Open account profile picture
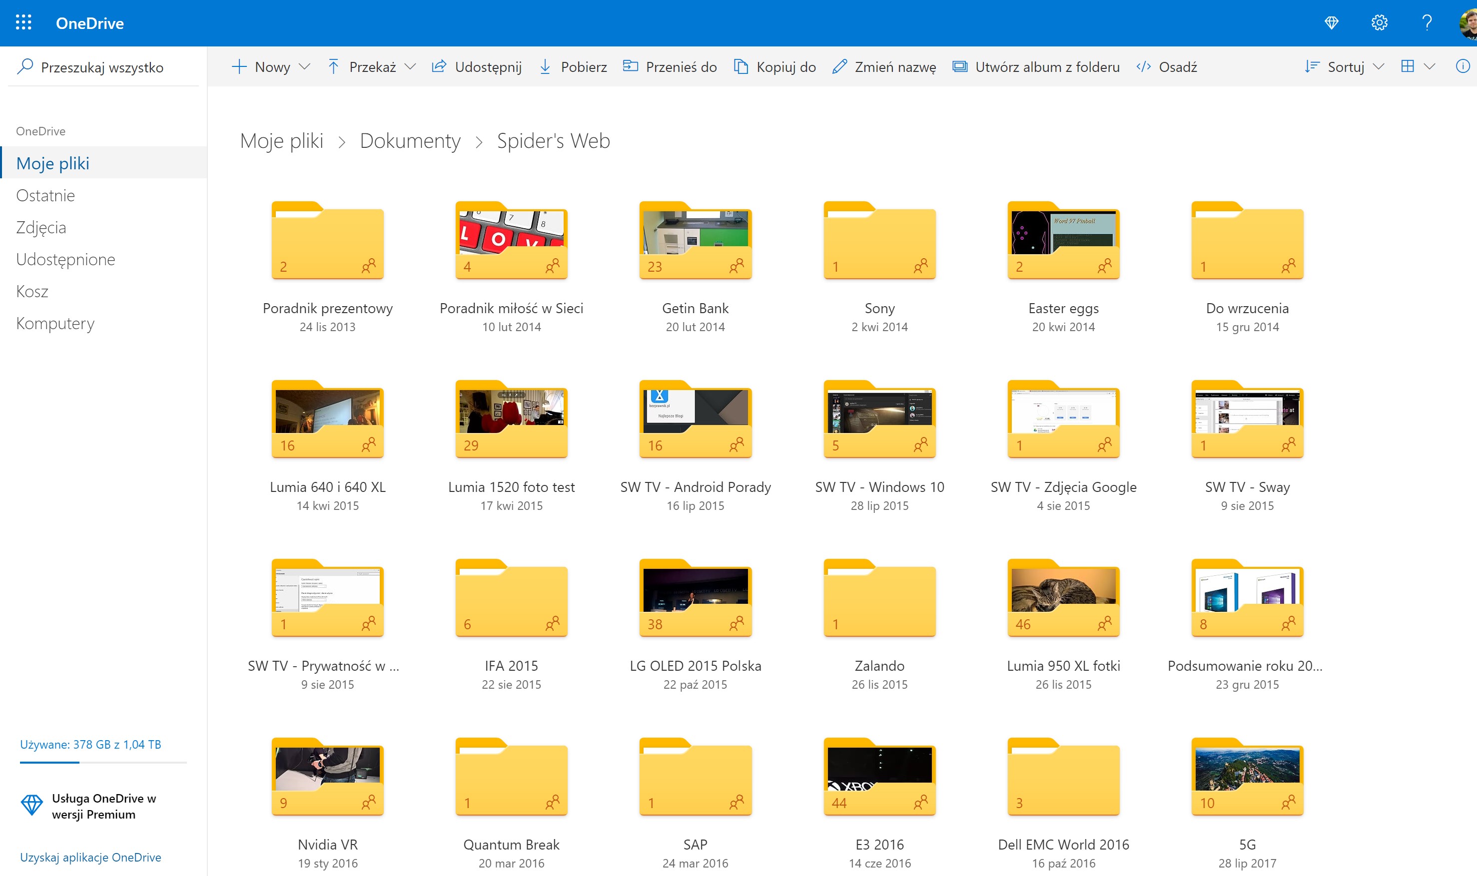The width and height of the screenshot is (1477, 876). (1468, 23)
